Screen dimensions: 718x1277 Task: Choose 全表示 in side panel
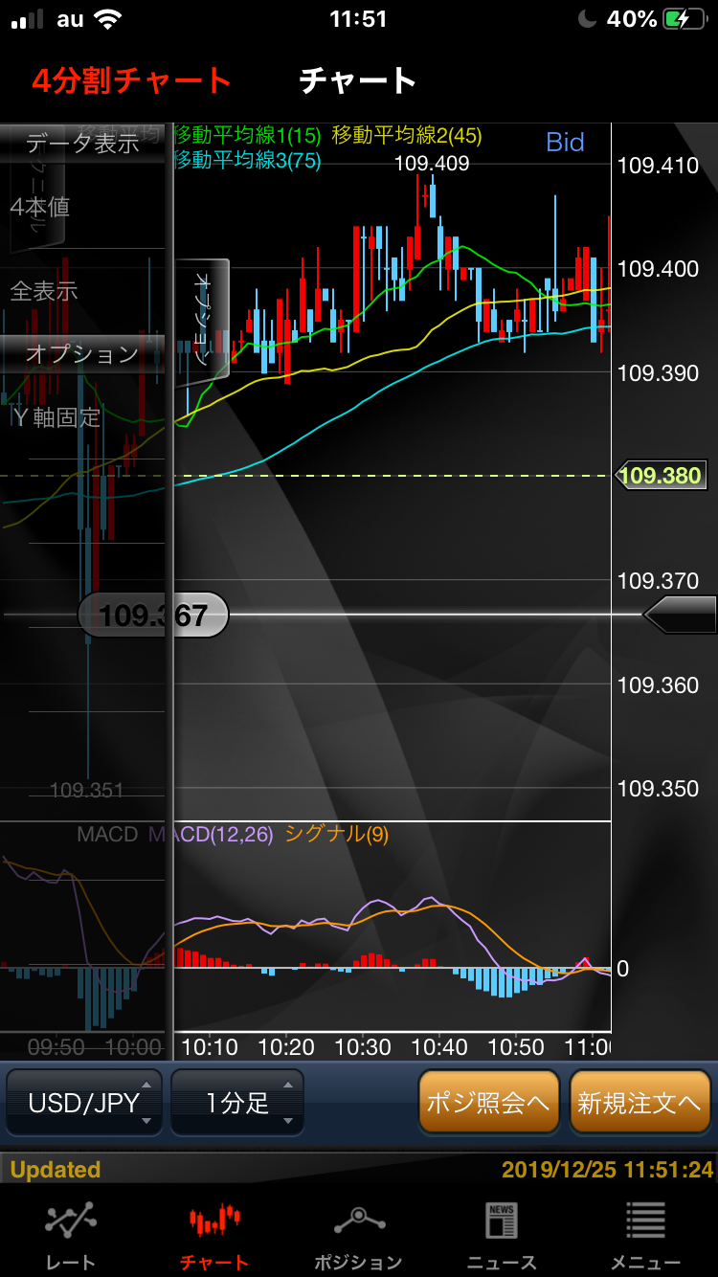[x=44, y=290]
